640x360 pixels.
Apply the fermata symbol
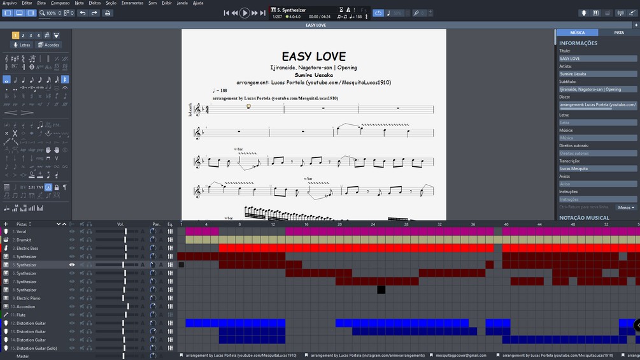pyautogui.click(x=65, y=88)
